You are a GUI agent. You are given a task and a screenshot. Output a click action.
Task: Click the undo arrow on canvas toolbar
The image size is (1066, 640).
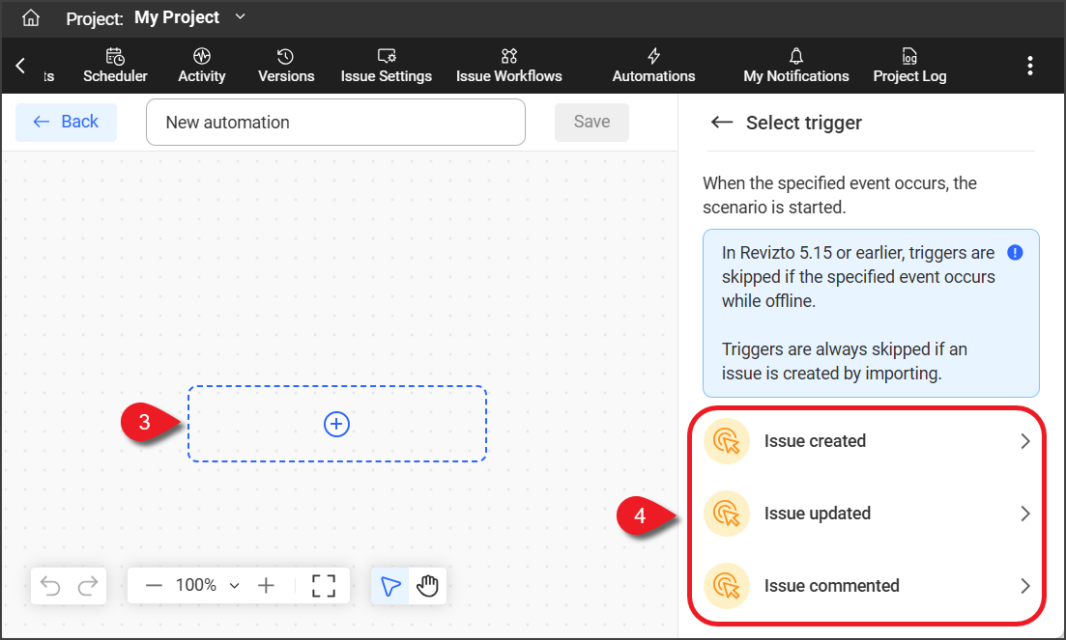(51, 586)
